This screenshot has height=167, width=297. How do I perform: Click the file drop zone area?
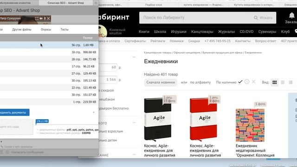pos(16,127)
